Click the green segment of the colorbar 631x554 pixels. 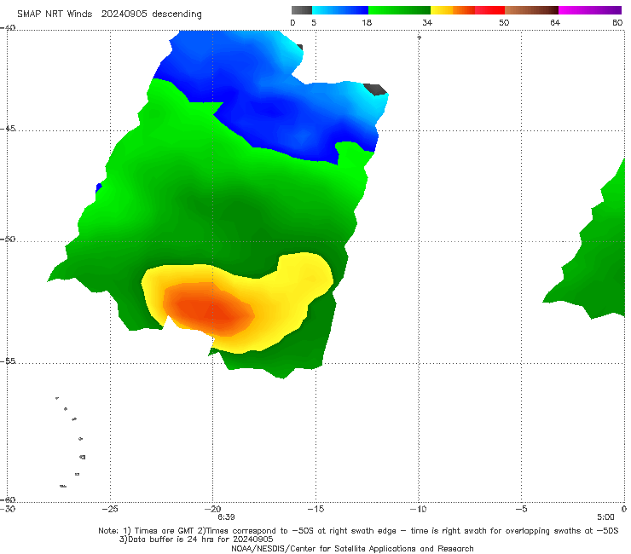click(x=399, y=10)
